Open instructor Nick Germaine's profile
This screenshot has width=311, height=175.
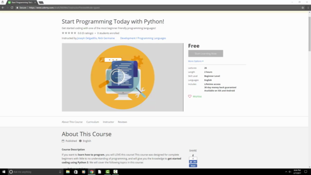point(106,38)
